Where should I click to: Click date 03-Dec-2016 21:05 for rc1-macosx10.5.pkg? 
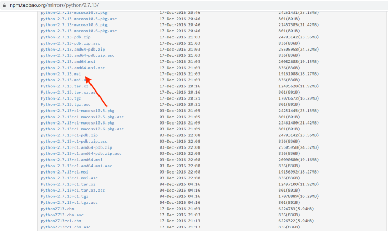click(x=180, y=111)
